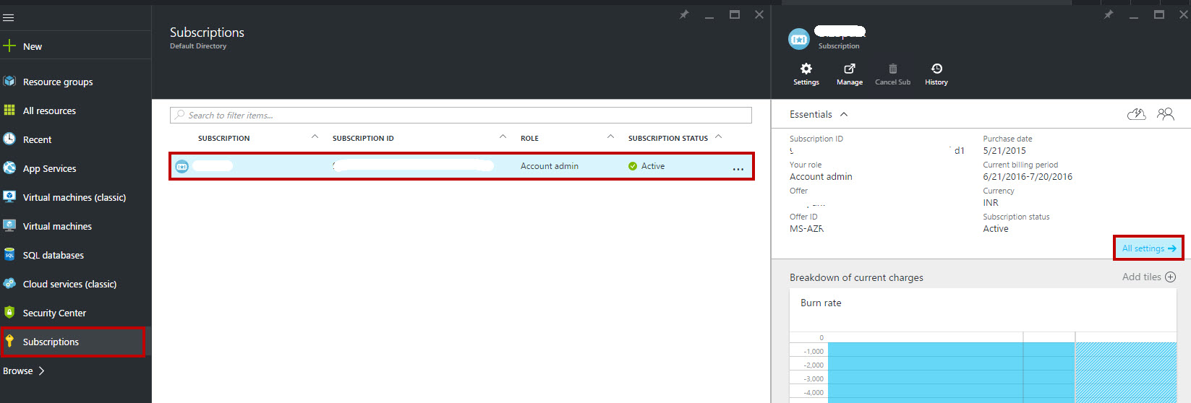The height and width of the screenshot is (403, 1191).
Task: Click the New label in sidebar
Action: point(33,46)
